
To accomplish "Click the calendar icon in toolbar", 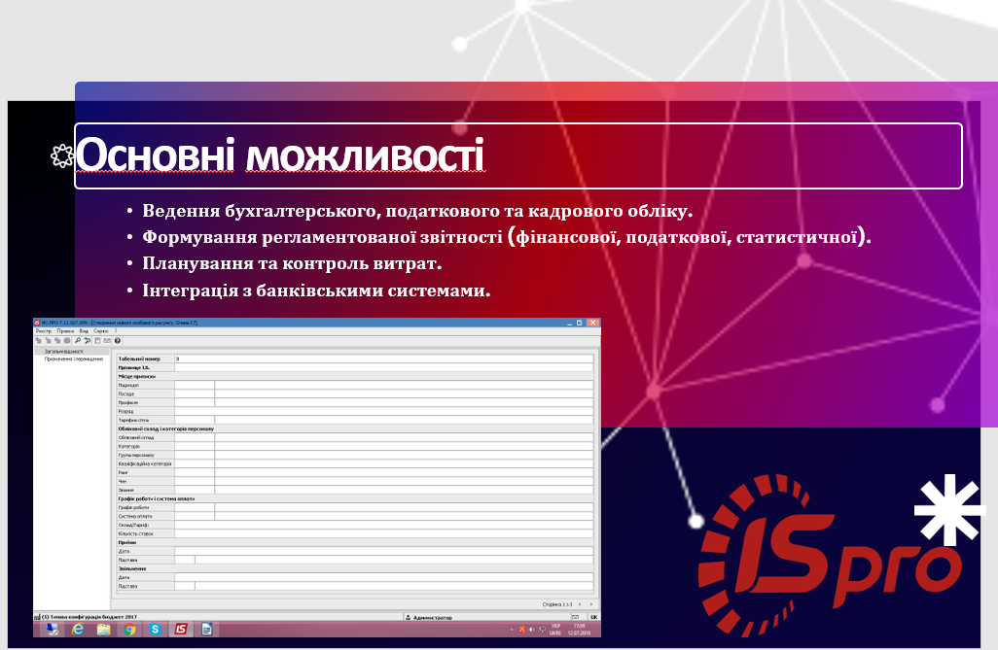I will [97, 341].
